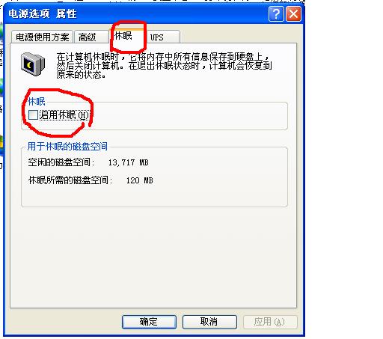Enable the 启用休眠 checkbox

coord(33,115)
